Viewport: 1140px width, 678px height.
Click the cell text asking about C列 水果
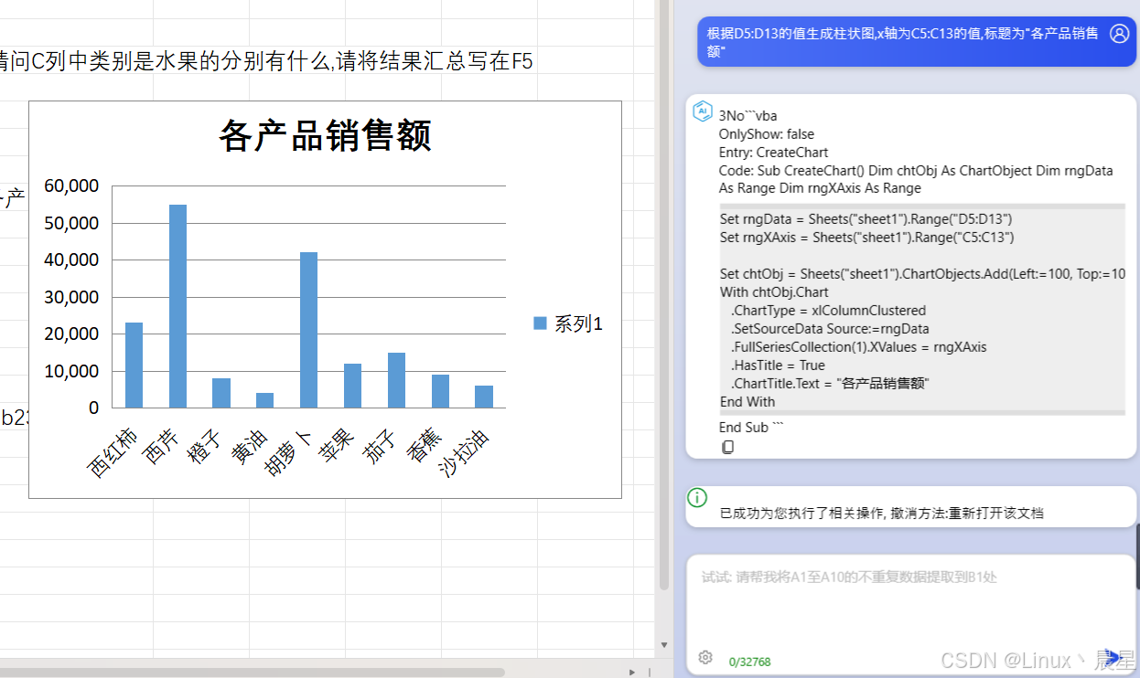click(266, 61)
